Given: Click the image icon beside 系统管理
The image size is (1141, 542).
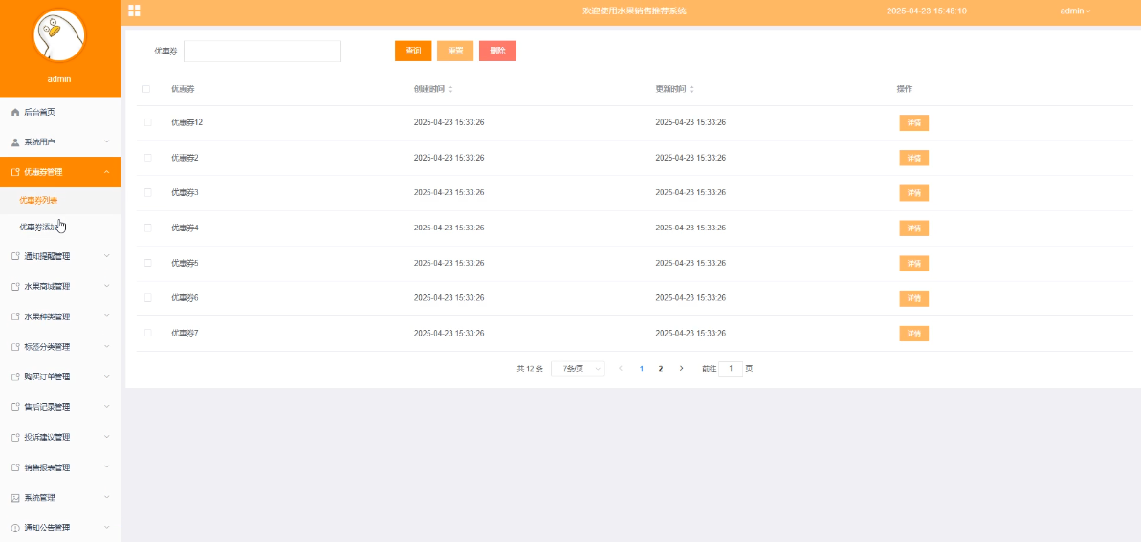Looking at the screenshot, I should 15,498.
